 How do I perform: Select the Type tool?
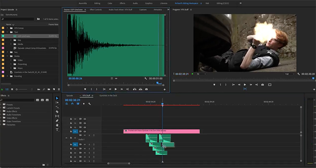pyautogui.click(x=57, y=130)
